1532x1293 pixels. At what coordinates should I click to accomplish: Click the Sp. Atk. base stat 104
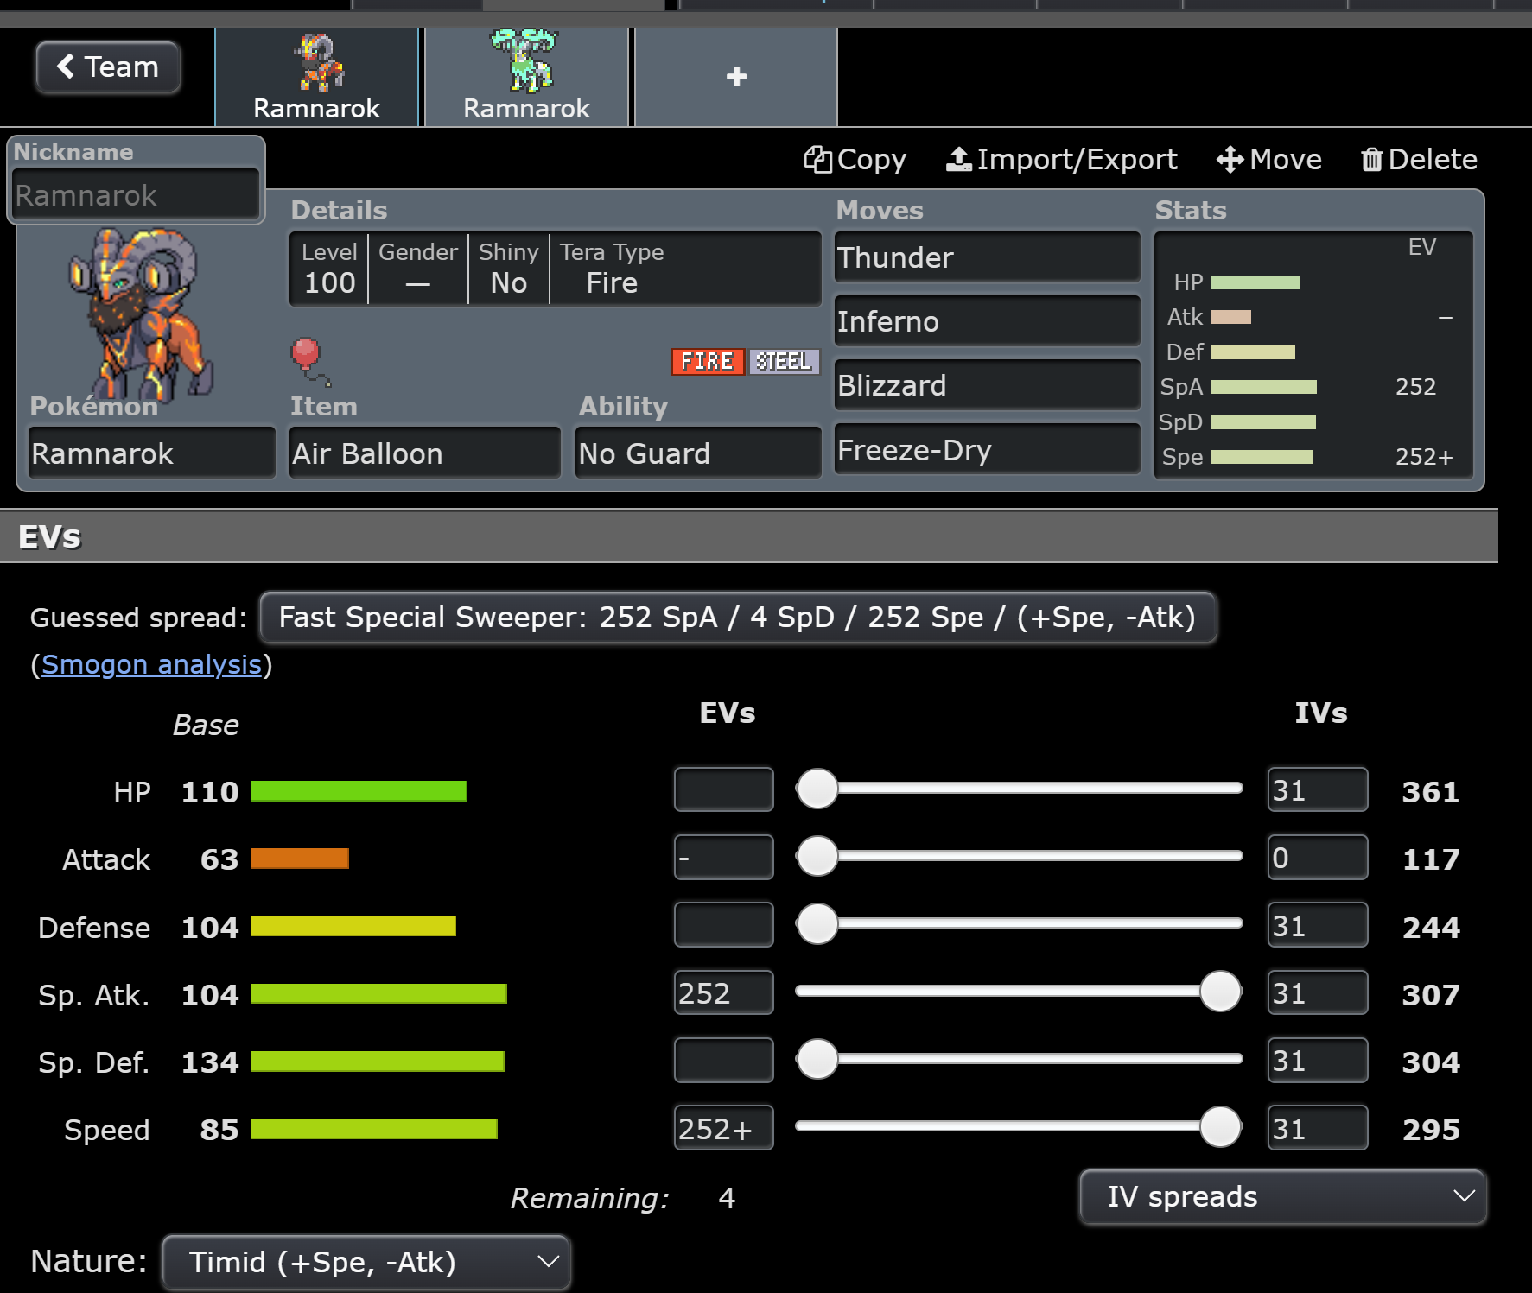(210, 995)
